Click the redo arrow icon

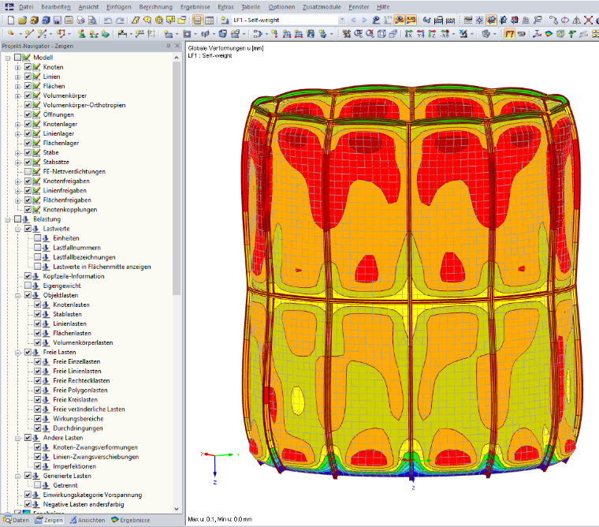point(120,21)
